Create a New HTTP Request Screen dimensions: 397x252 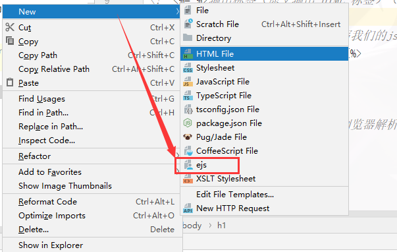[x=264, y=208]
